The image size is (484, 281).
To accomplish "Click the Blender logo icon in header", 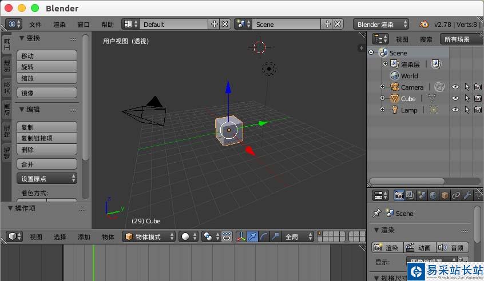I will 424,24.
